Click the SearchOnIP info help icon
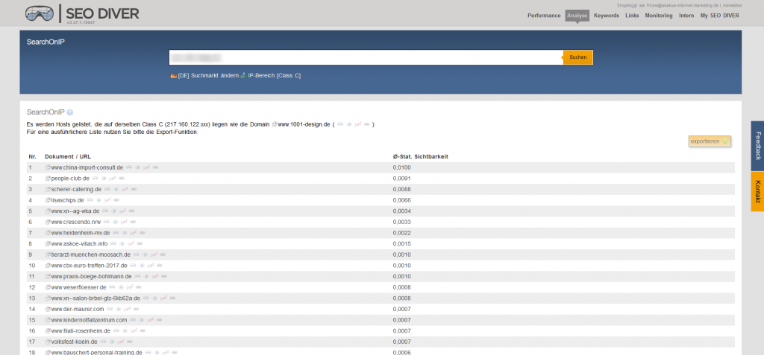The image size is (764, 355). coord(69,112)
